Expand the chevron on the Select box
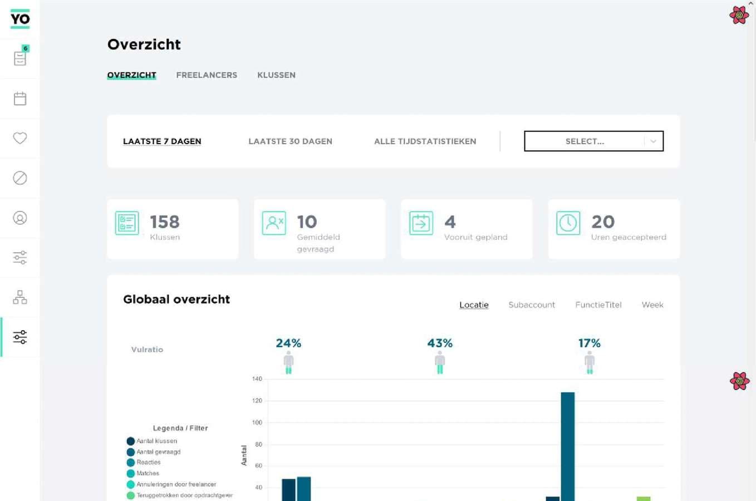This screenshot has width=756, height=501. [x=652, y=141]
